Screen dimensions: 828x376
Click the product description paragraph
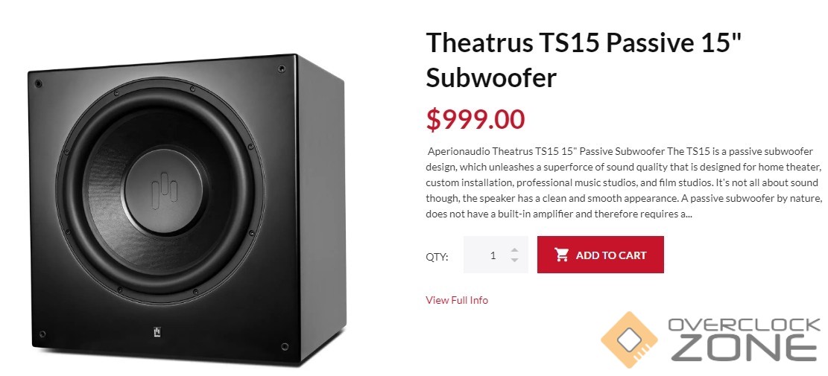click(x=623, y=182)
